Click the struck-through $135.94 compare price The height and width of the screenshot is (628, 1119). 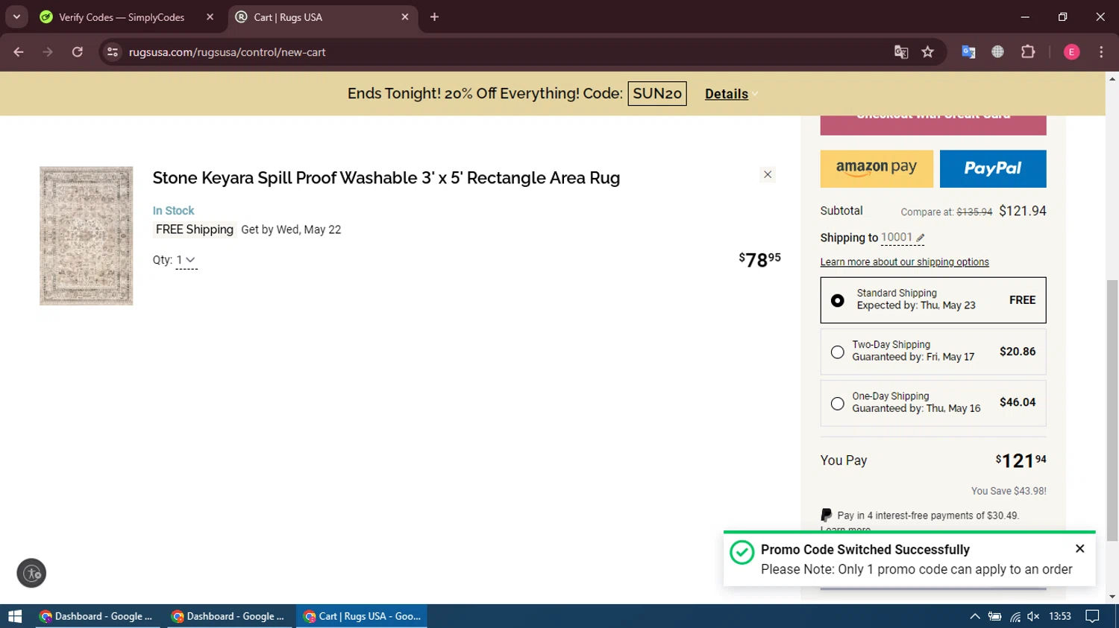point(974,212)
